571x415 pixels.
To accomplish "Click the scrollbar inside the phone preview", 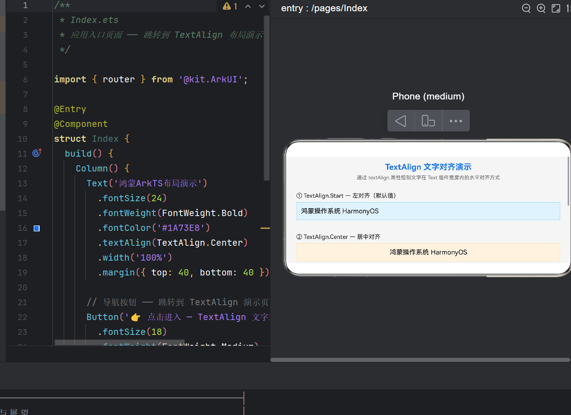I will click(x=568, y=181).
